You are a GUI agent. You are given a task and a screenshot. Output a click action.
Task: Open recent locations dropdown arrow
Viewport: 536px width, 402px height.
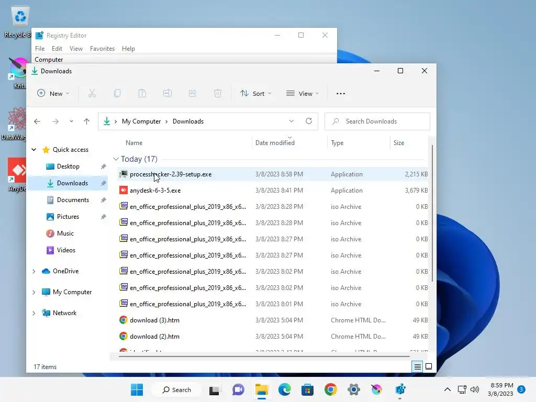[x=71, y=121]
